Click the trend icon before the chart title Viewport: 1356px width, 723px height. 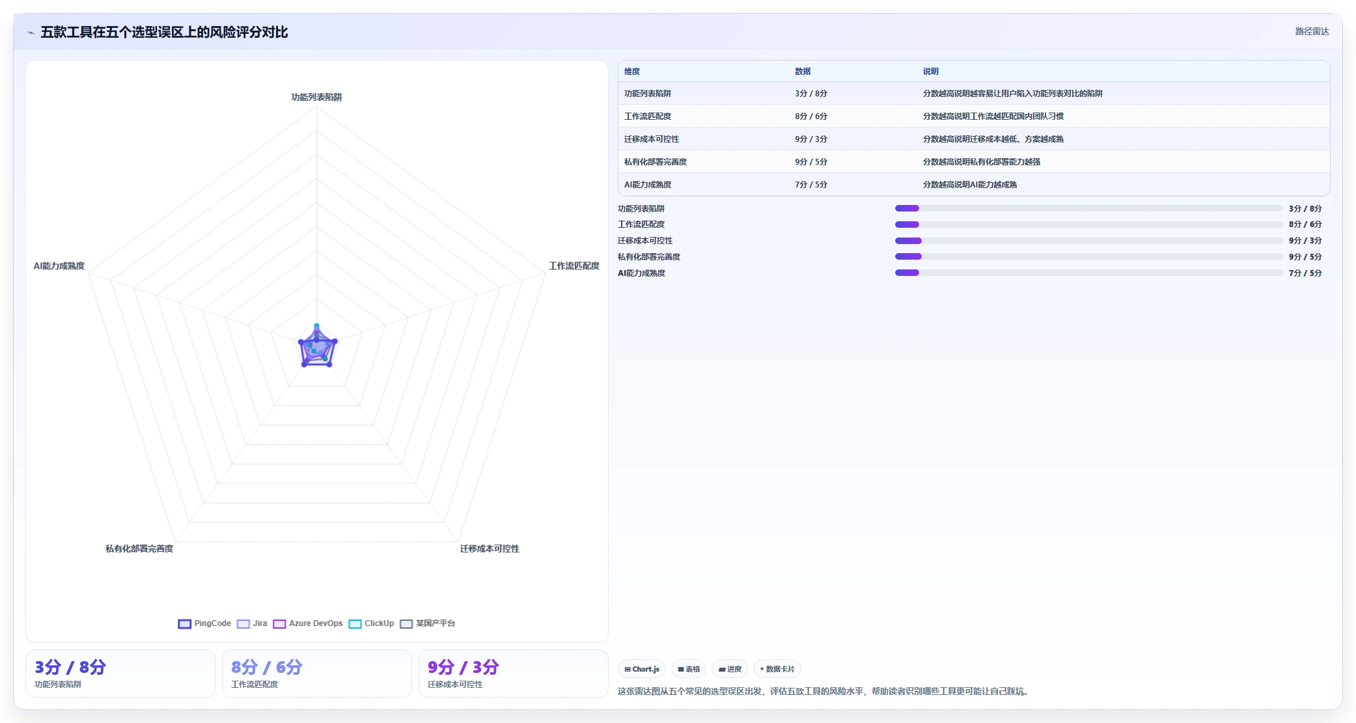31,33
